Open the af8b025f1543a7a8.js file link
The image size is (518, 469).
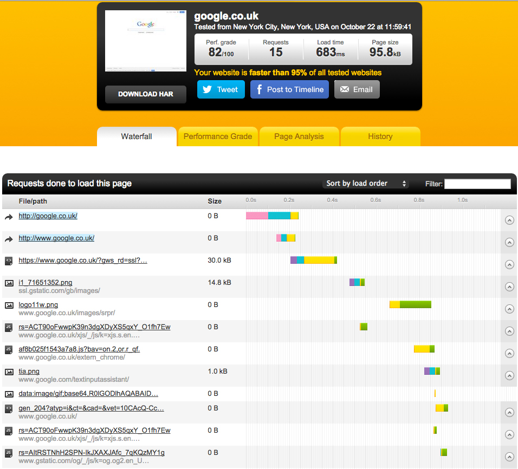[79, 349]
